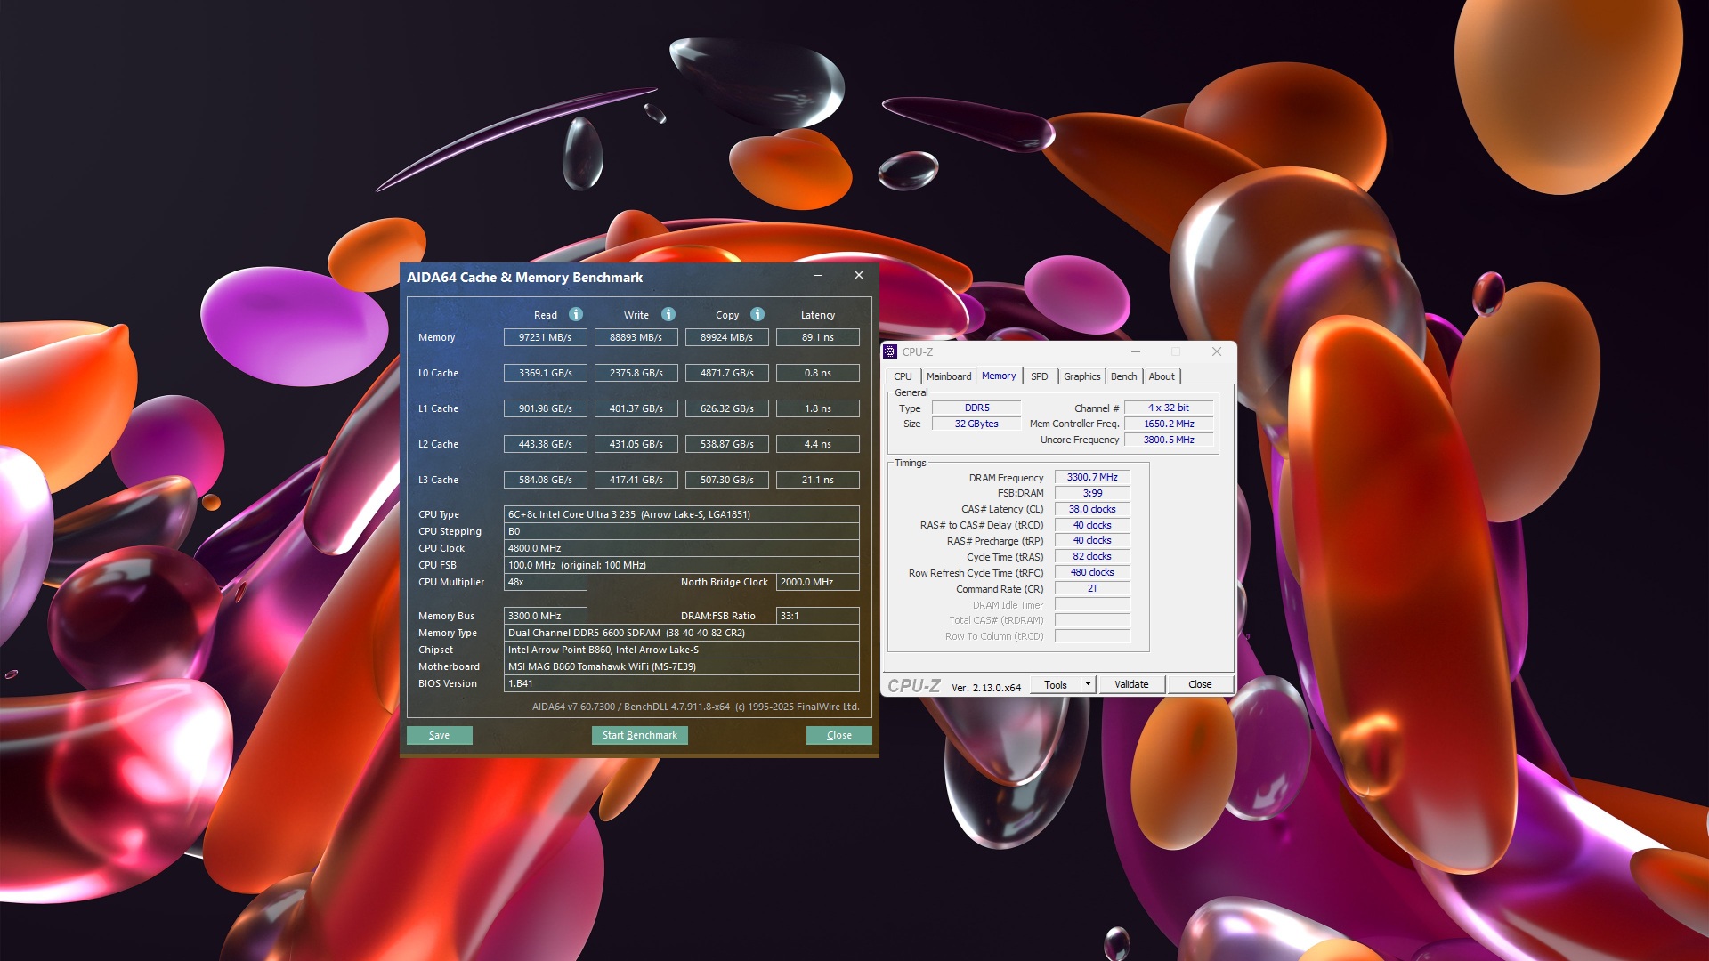Click the North Bridge Clock value 2000.0 MHz
Screen dimensions: 1709x961
818,582
